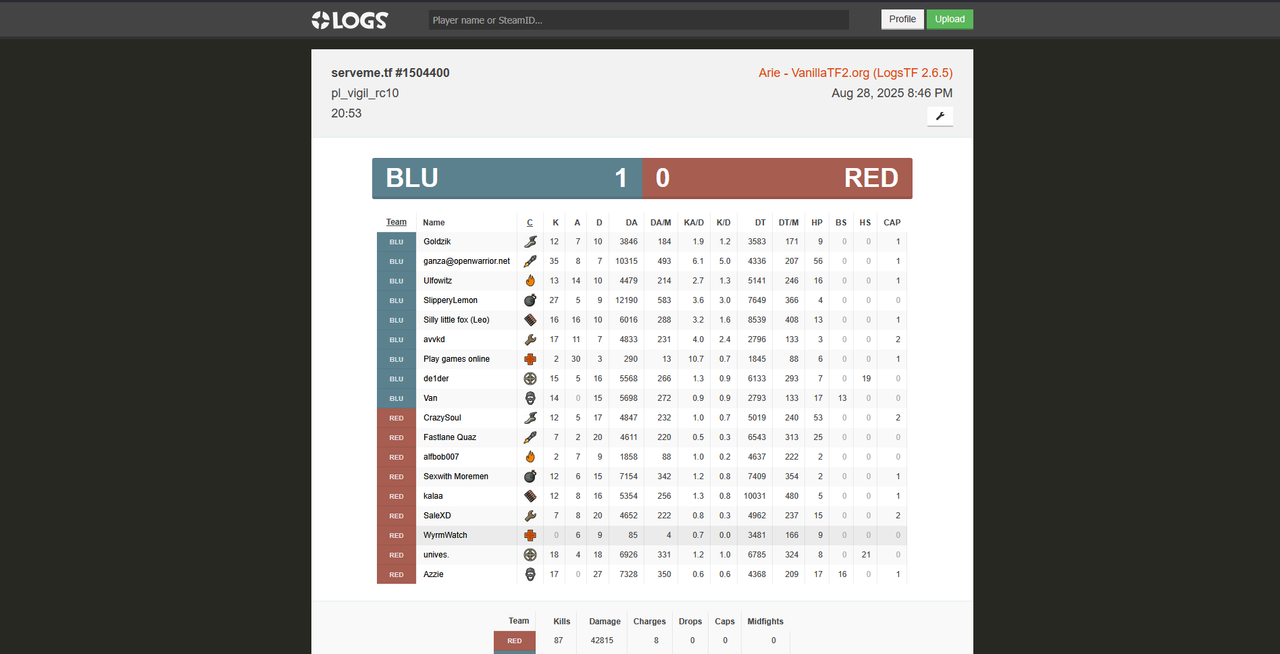
Task: Open the wrench settings button
Action: click(x=940, y=116)
